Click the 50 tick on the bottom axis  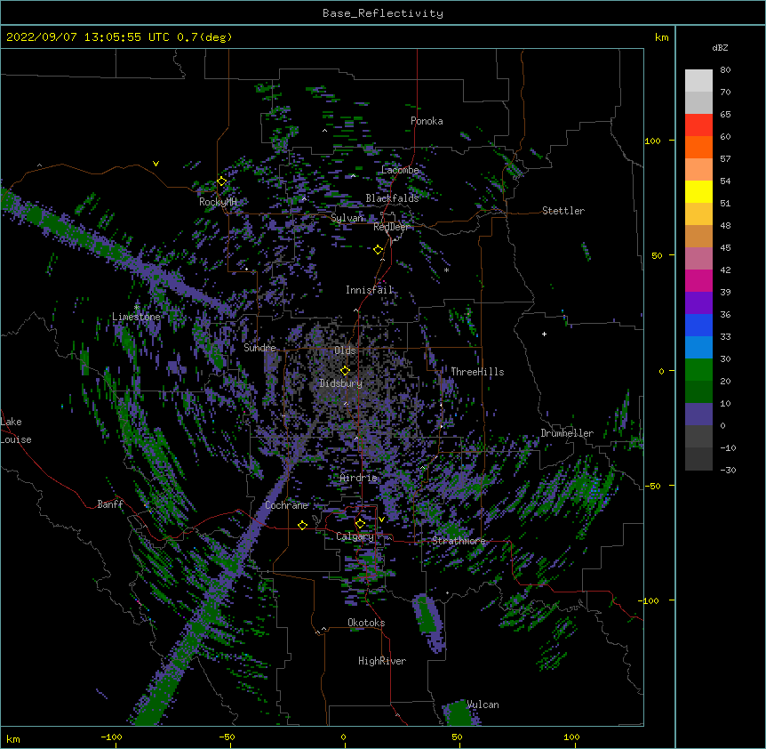coord(457,737)
